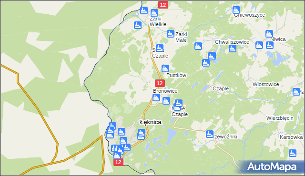Viewport: 305px width, 176px height.
Task: Select the Nowe Czaple label
Action: pos(180,111)
